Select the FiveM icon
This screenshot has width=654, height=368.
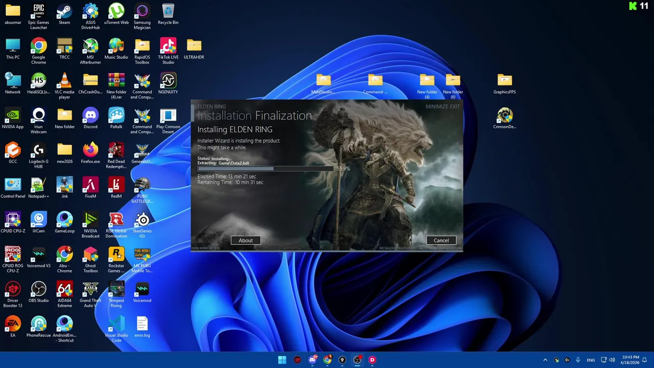(x=90, y=188)
